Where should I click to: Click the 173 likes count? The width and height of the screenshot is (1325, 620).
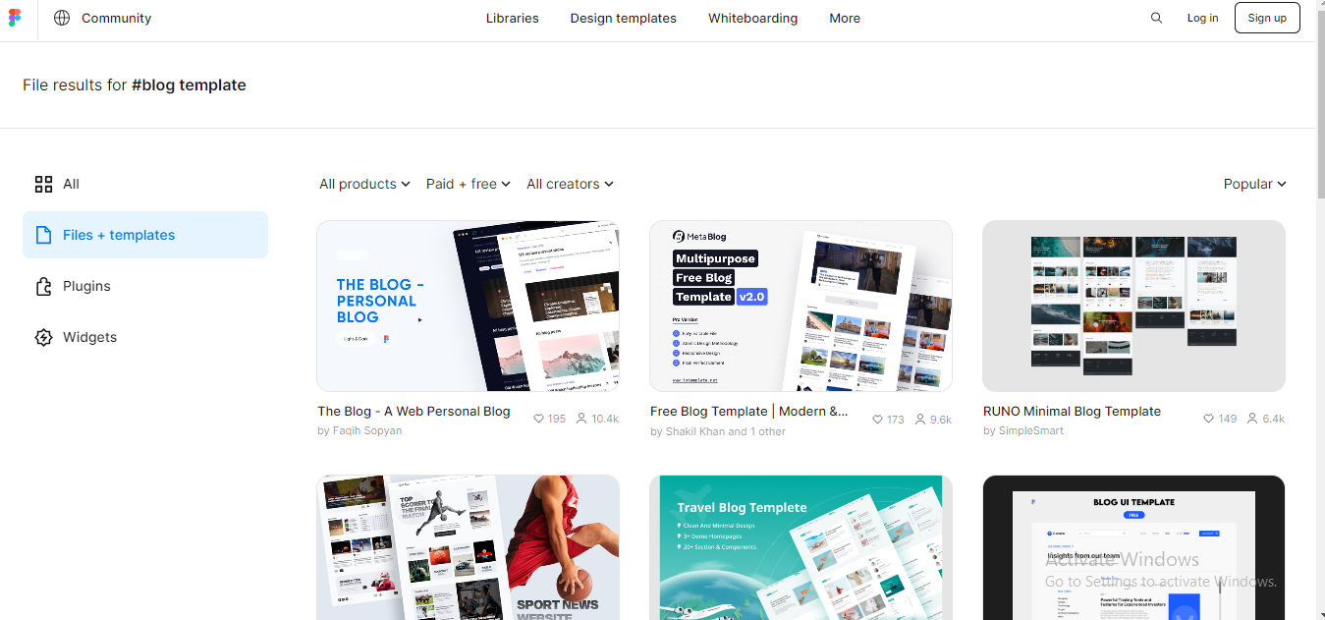click(x=896, y=420)
